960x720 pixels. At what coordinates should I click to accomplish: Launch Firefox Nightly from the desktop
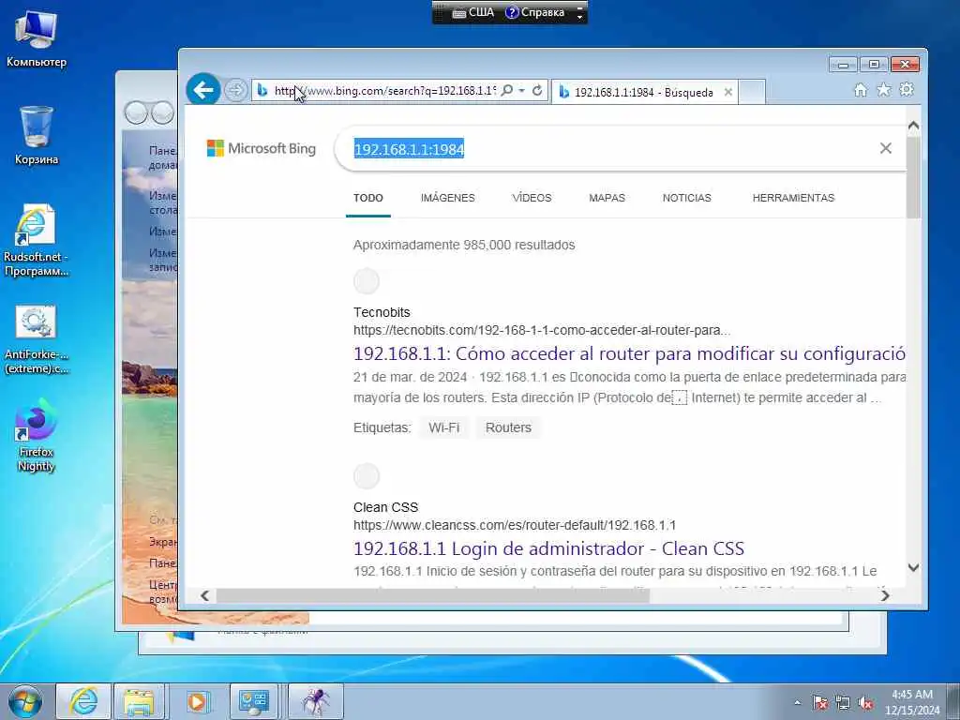point(37,435)
